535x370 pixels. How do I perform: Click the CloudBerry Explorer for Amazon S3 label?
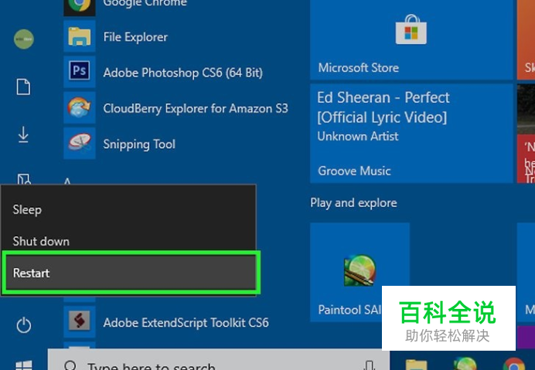196,108
